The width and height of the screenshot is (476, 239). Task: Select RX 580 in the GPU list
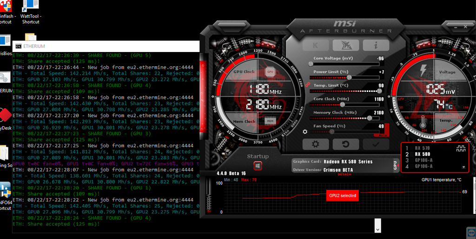click(422, 154)
